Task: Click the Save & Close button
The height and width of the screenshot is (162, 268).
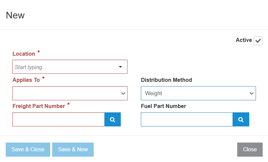Action: (x=28, y=150)
